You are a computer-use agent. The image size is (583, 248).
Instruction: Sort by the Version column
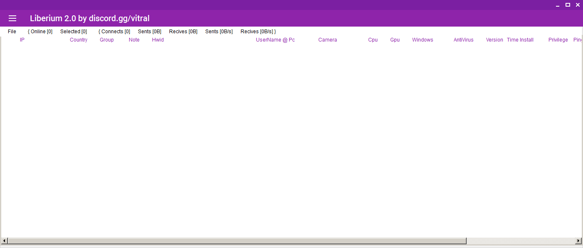(494, 40)
